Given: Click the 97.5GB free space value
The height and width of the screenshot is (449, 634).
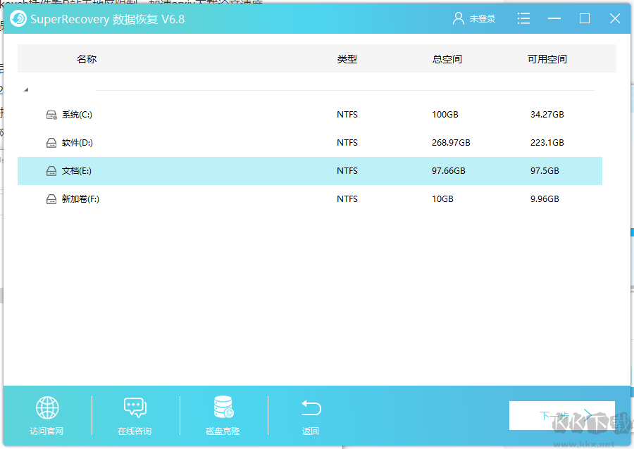Looking at the screenshot, I should 545,171.
